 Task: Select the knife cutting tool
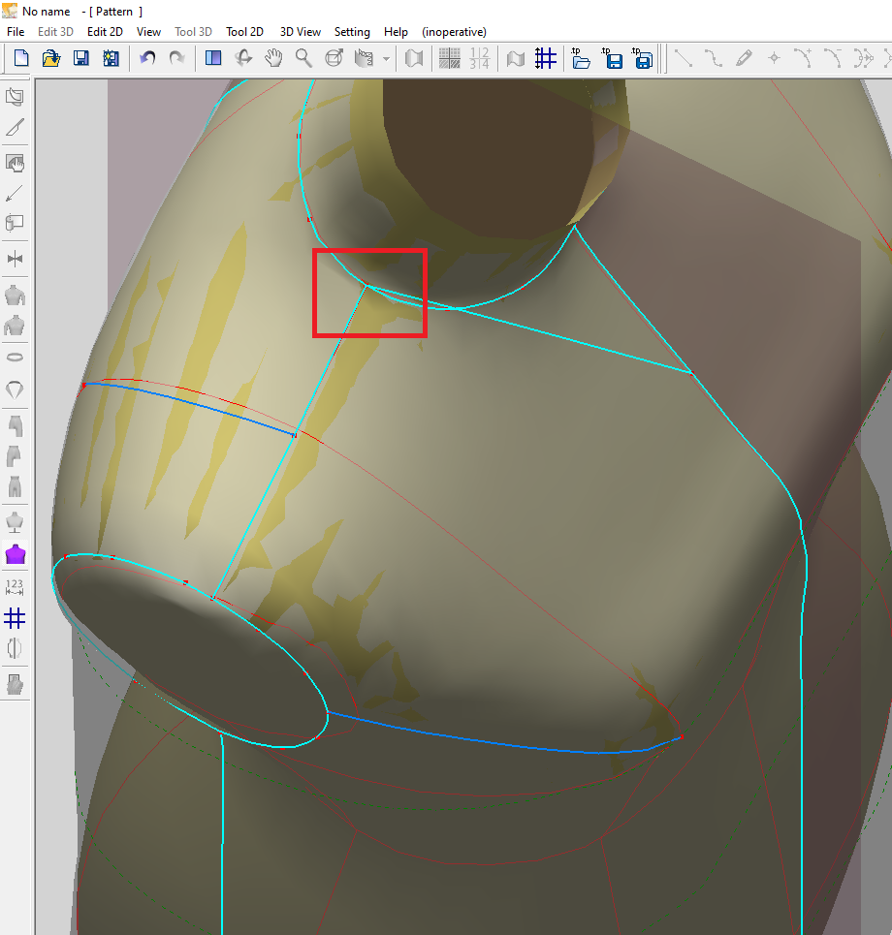coord(15,127)
